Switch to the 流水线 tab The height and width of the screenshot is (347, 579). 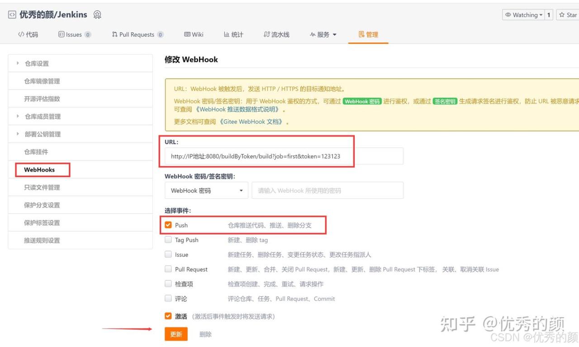pos(276,34)
